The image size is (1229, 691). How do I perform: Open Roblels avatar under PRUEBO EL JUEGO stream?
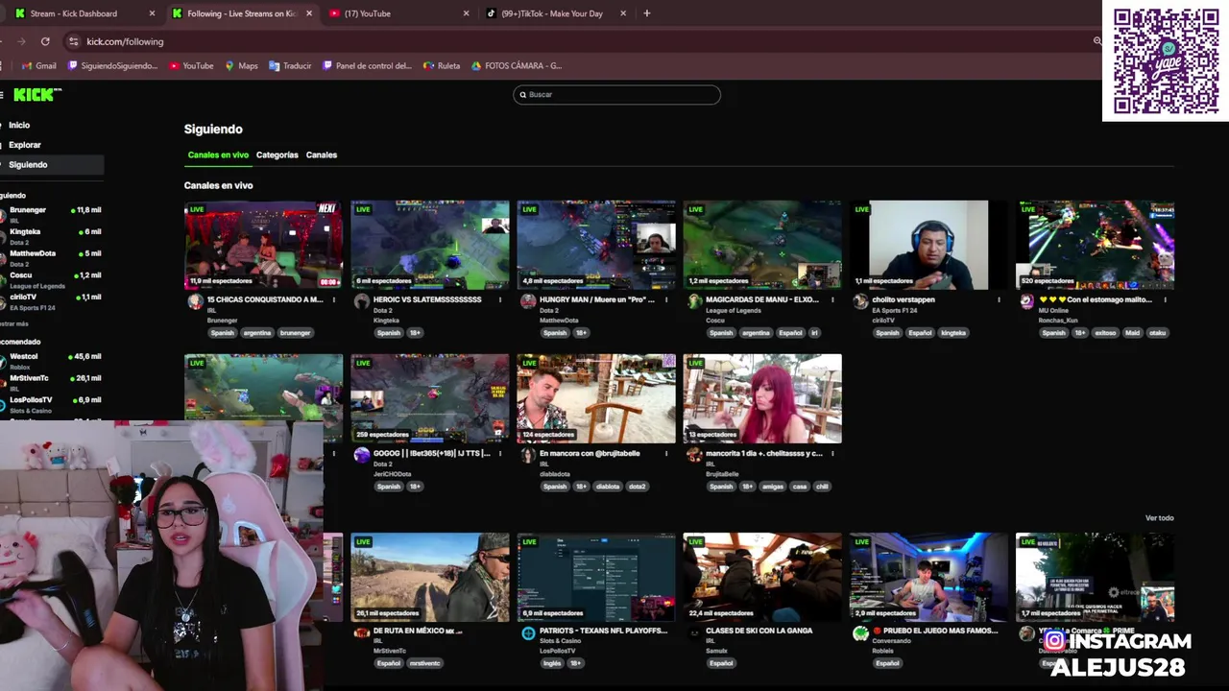(860, 633)
